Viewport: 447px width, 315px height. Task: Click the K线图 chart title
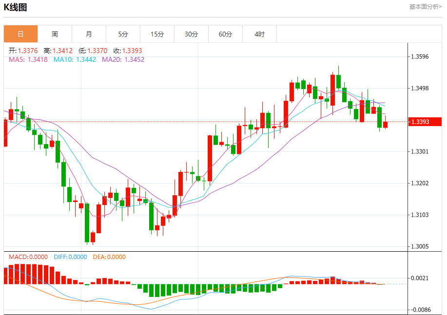(15, 7)
